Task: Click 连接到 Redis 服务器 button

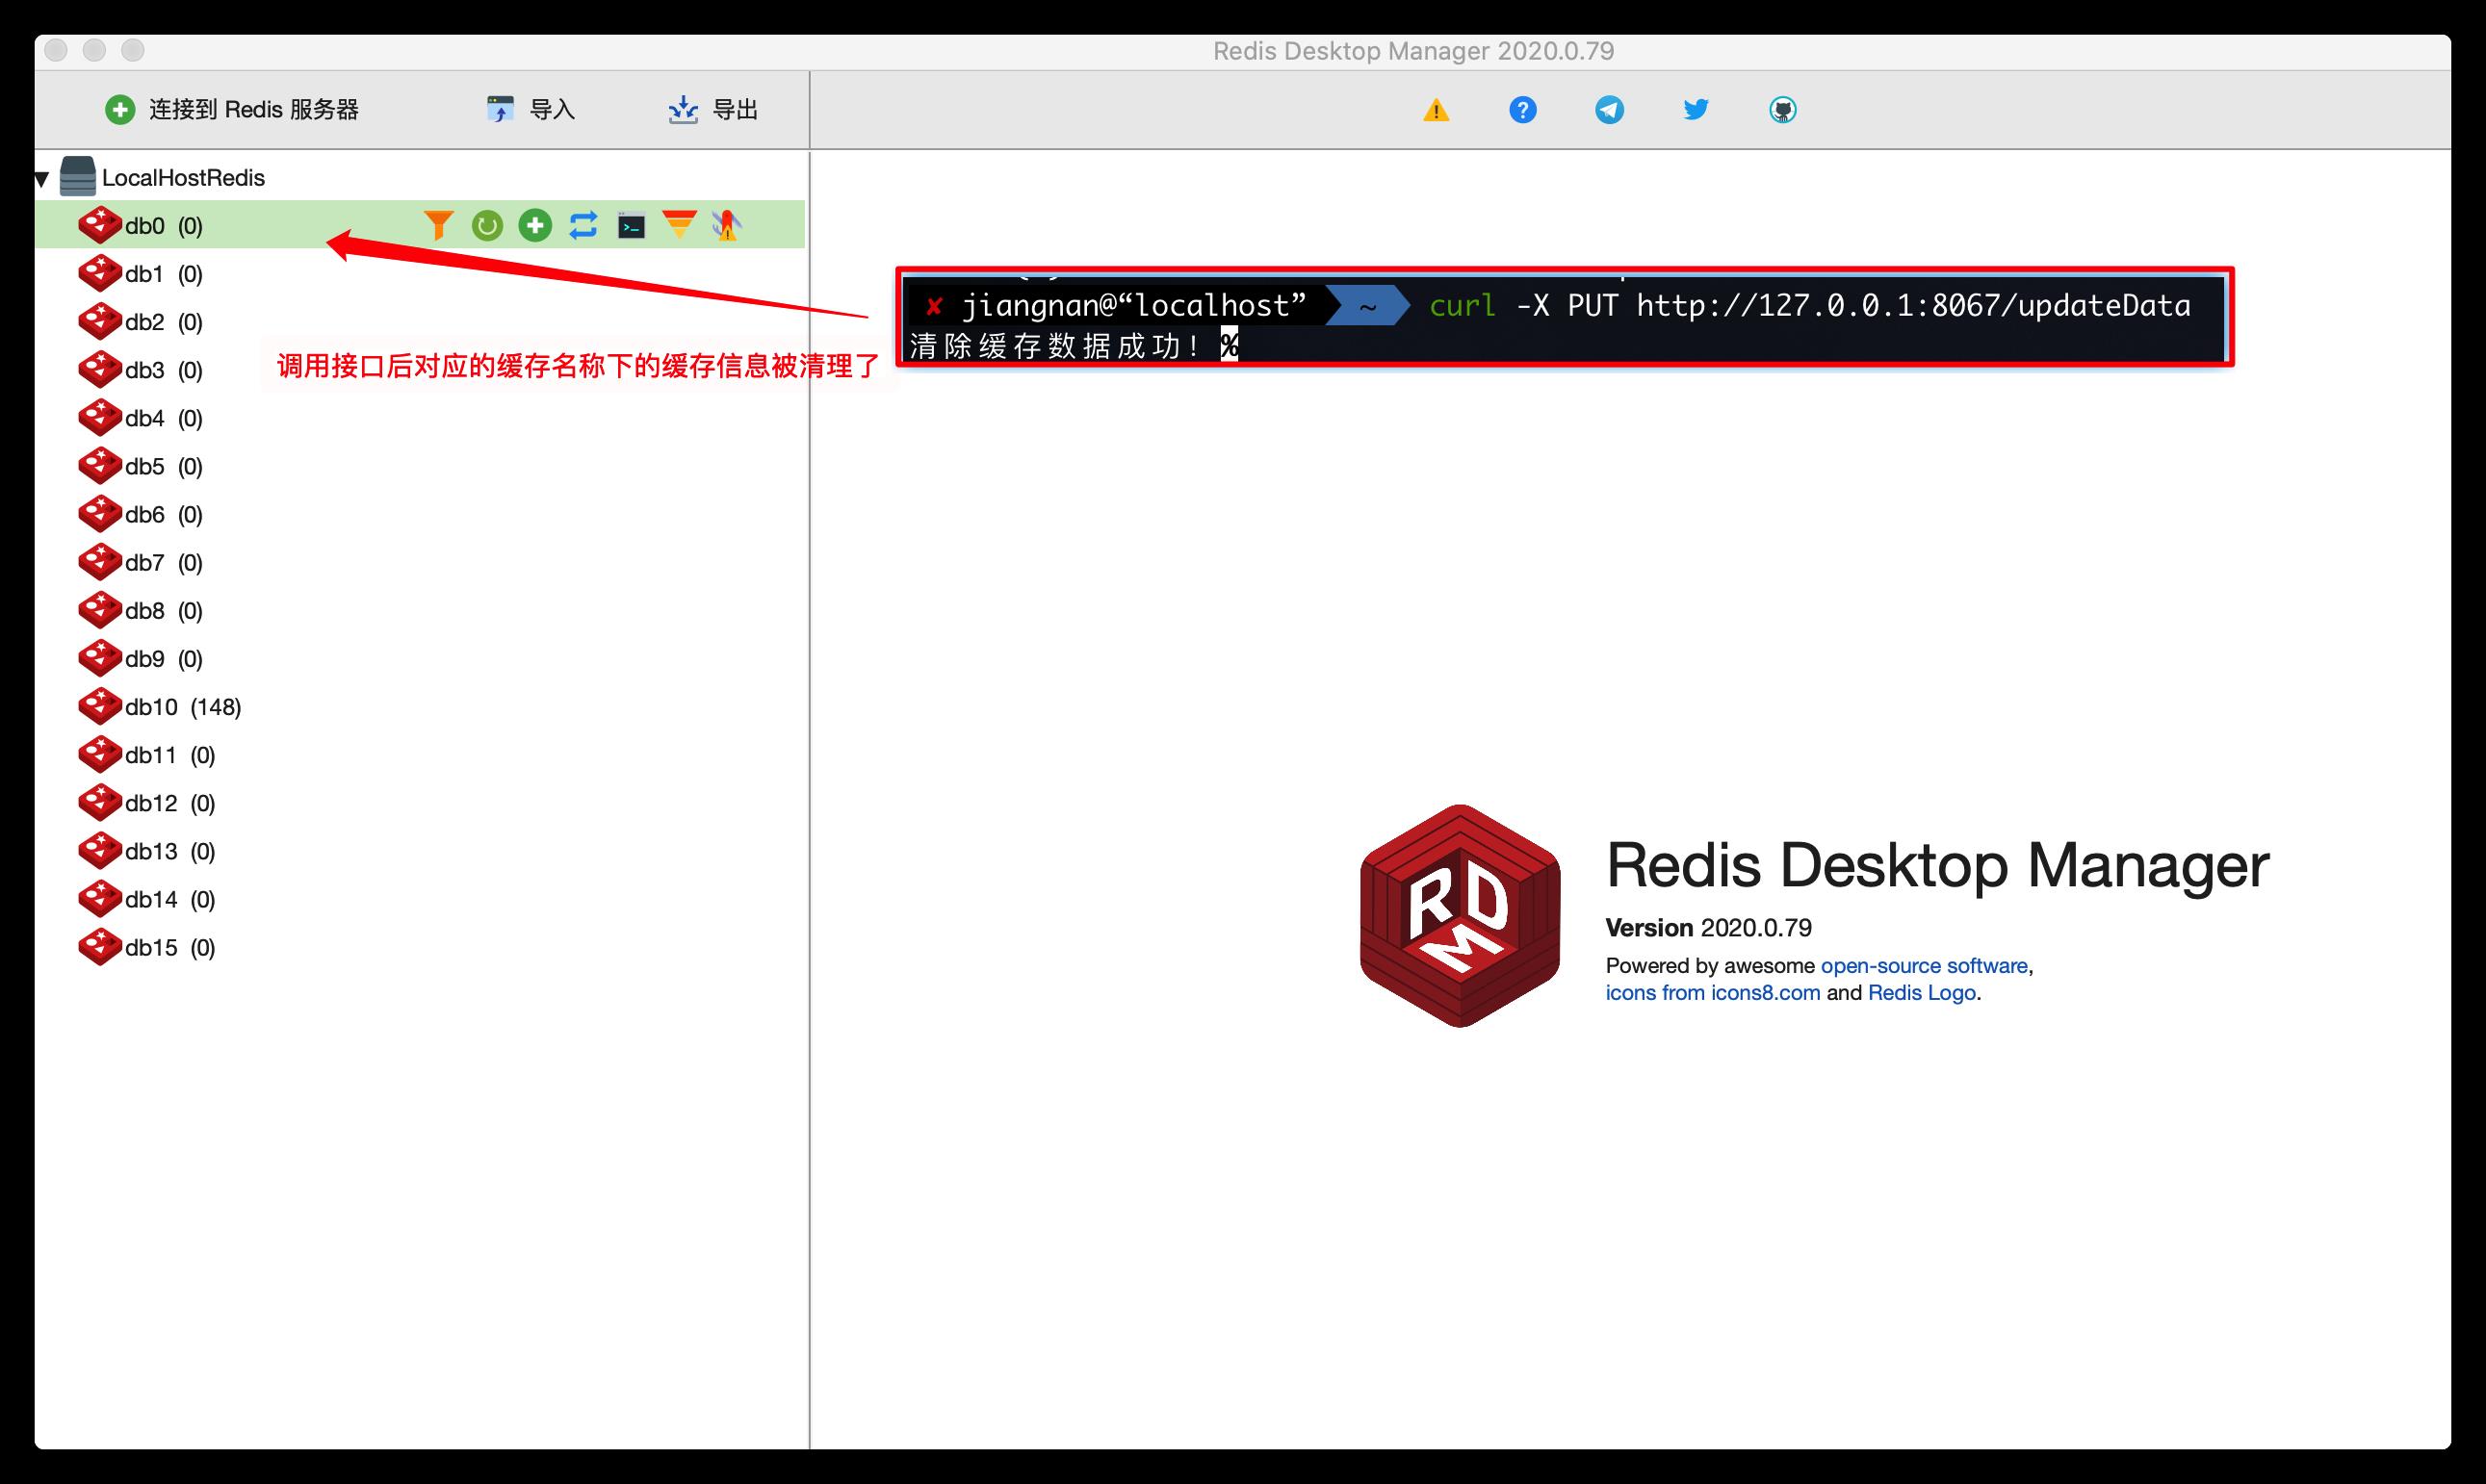Action: (x=232, y=110)
